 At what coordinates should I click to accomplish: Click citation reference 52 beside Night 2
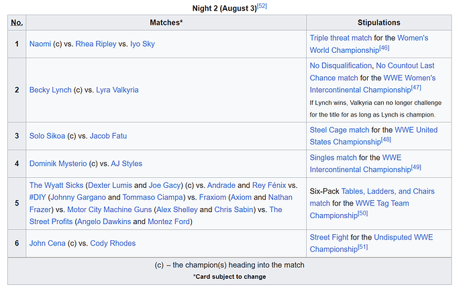[262, 6]
